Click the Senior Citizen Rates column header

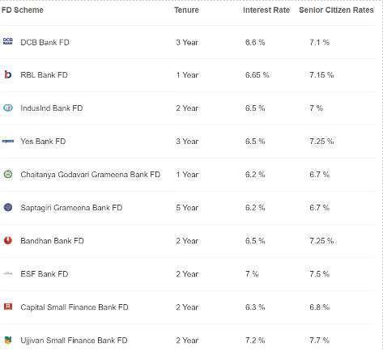tap(336, 10)
